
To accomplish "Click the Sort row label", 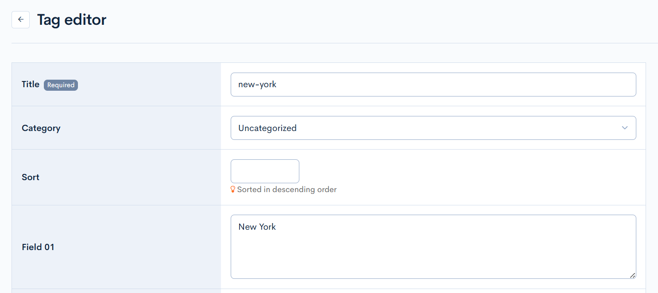I will click(x=30, y=177).
